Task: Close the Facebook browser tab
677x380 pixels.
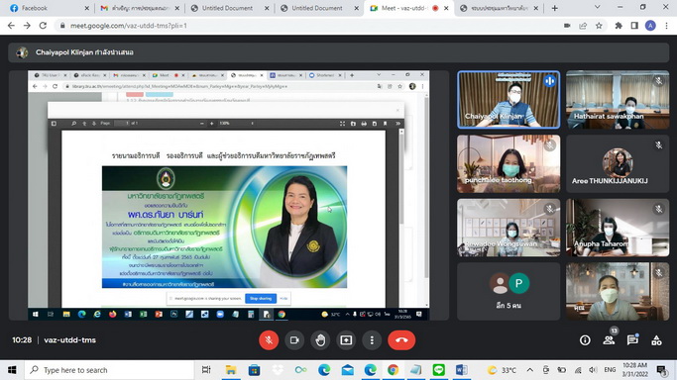Action: pos(87,8)
